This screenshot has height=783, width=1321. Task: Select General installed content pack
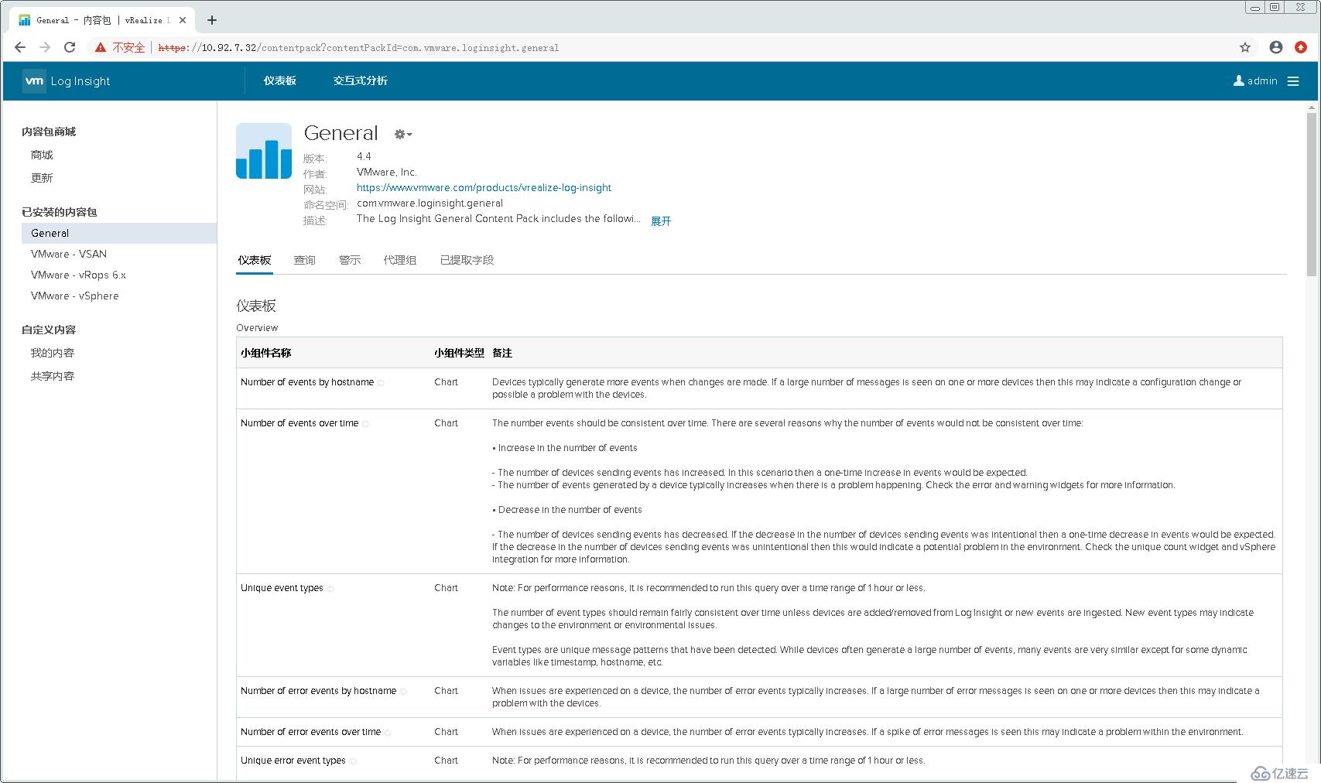pyautogui.click(x=119, y=233)
